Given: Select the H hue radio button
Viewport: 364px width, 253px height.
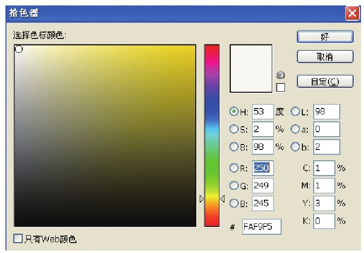Looking at the screenshot, I should coord(234,111).
